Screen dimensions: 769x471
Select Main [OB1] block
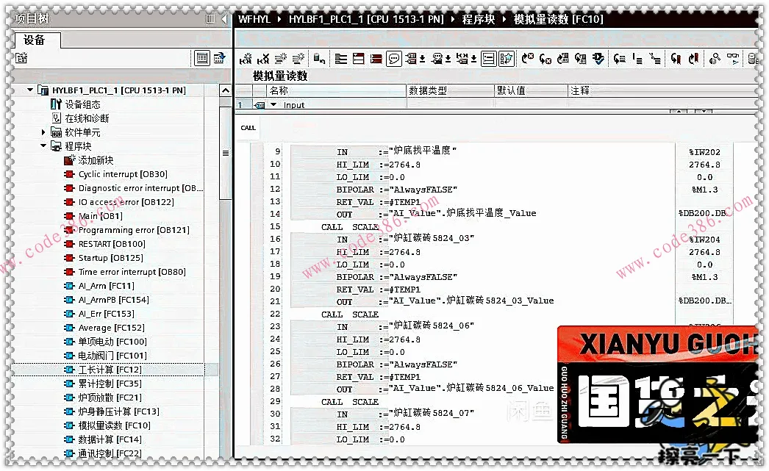tap(101, 216)
